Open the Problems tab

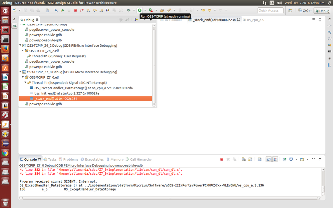69,159
